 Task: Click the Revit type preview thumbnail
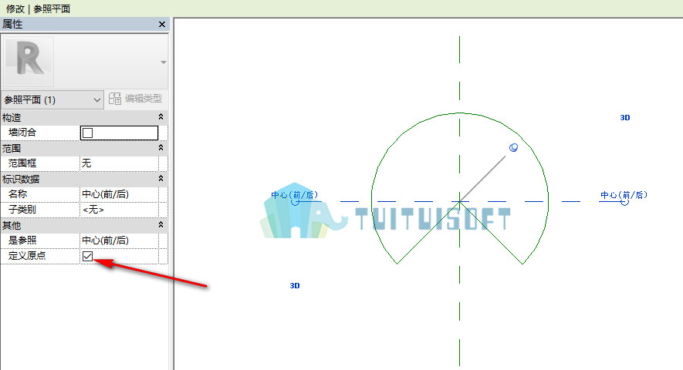[29, 62]
